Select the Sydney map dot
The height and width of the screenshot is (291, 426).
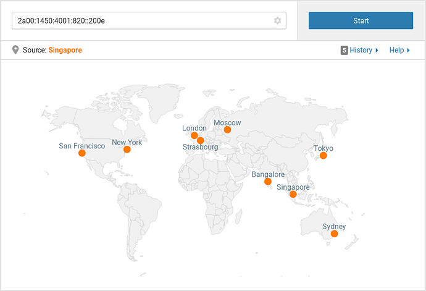[334, 234]
